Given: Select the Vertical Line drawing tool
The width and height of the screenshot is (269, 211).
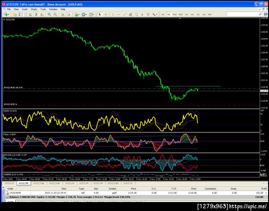Looking at the screenshot, I should click(113, 15).
